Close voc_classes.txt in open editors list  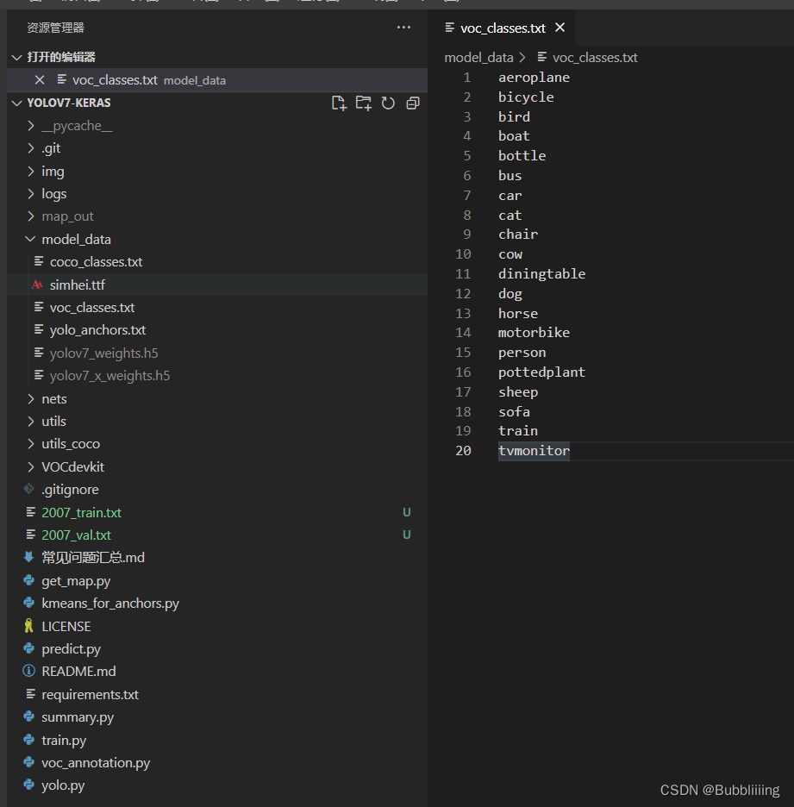[40, 80]
